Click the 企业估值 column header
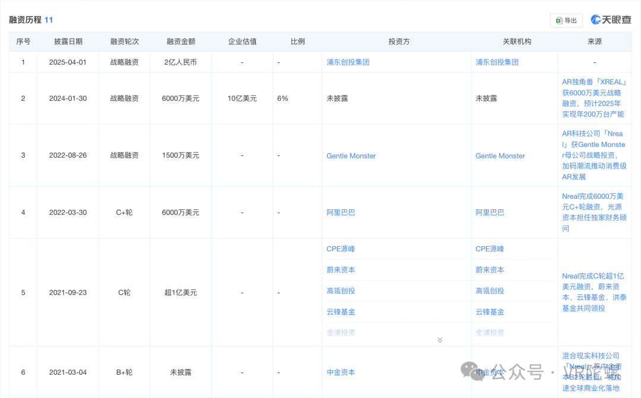 242,42
